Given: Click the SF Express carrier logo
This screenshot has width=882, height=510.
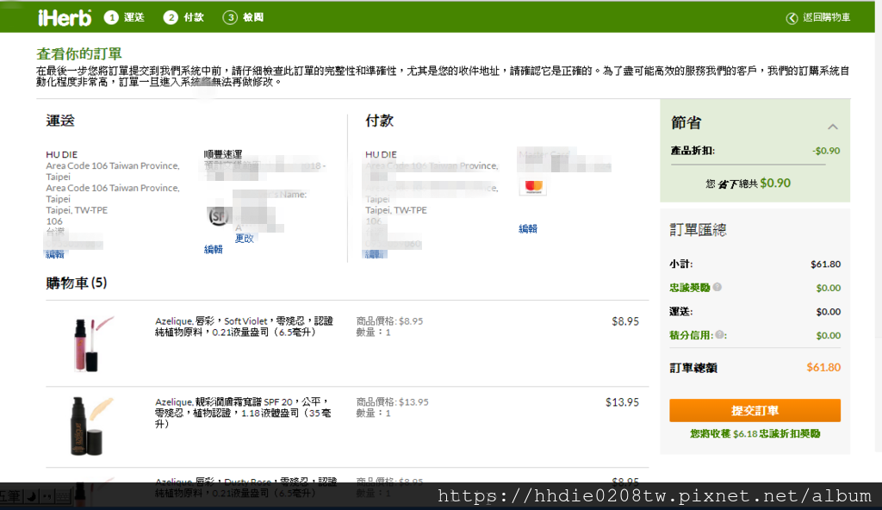Looking at the screenshot, I should click(218, 215).
